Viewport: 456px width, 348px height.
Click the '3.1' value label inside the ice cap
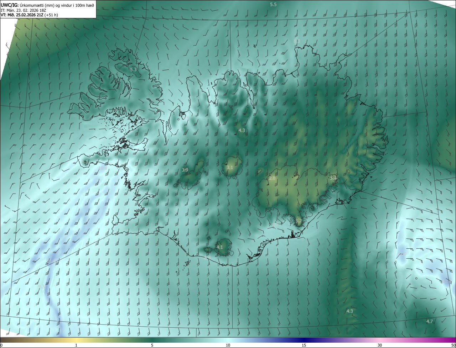[x=230, y=167]
